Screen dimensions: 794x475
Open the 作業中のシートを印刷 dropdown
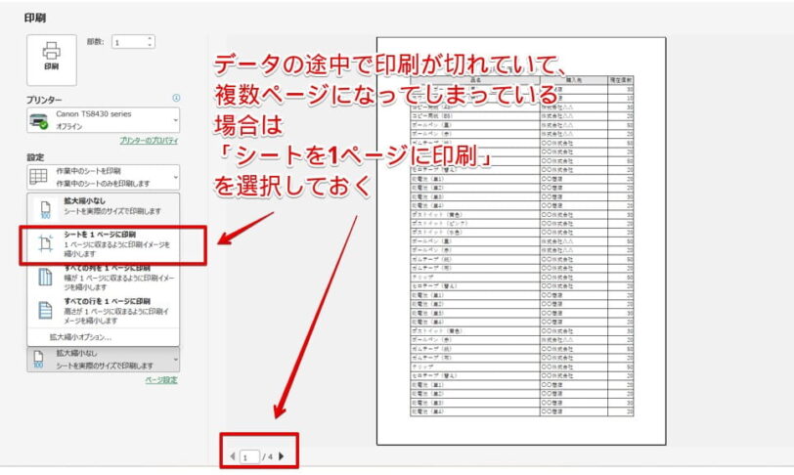[104, 177]
